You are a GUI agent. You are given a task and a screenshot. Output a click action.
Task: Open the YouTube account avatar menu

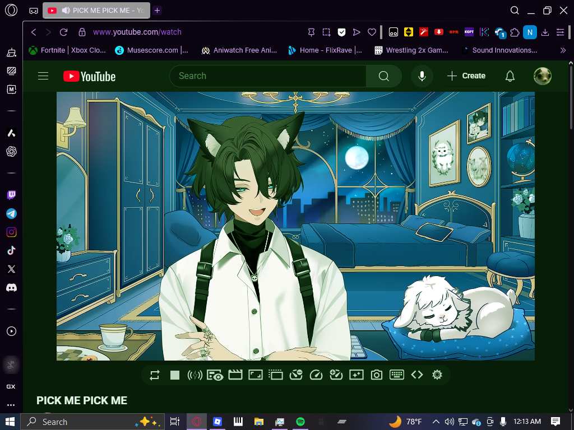tap(543, 76)
